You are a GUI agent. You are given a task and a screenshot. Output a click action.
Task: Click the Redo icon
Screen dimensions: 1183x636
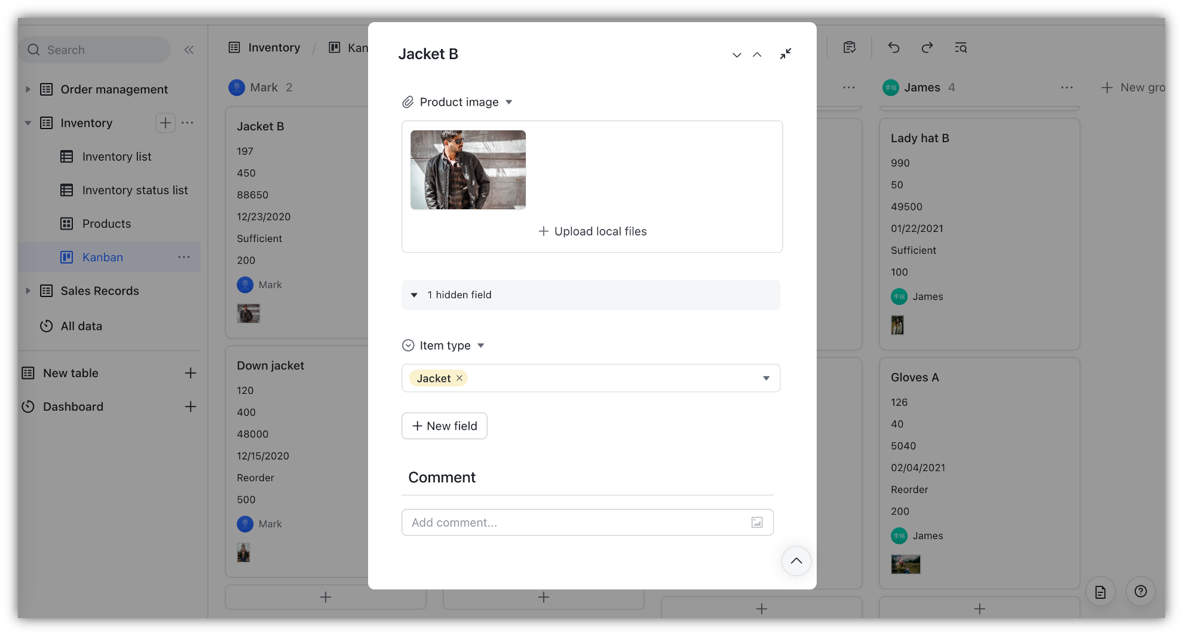coord(927,47)
